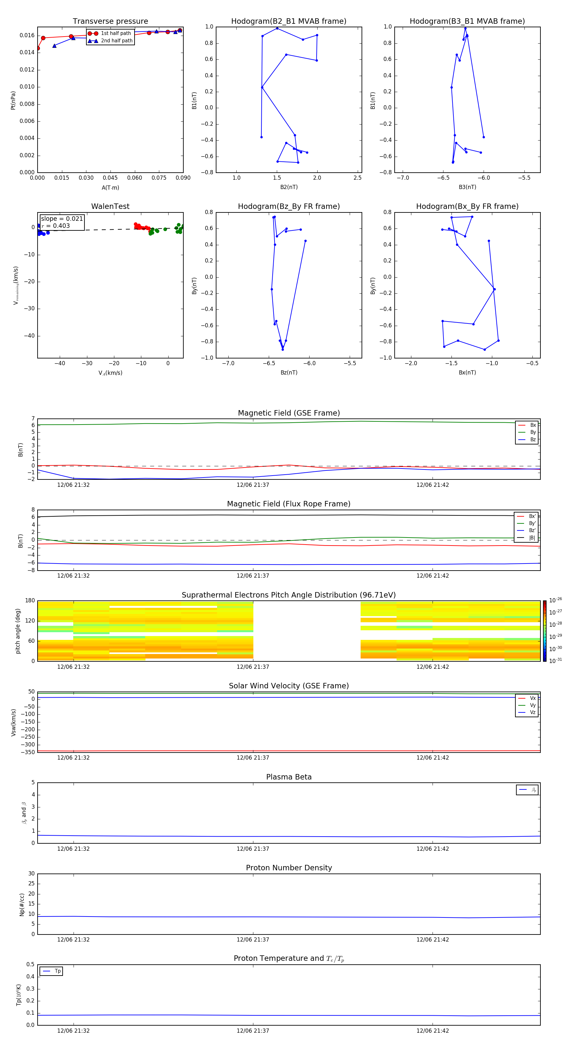Image resolution: width=578 pixels, height=1059 pixels.
Task: Click the Bx' legend entry in flux rope plot
Action: [x=527, y=516]
